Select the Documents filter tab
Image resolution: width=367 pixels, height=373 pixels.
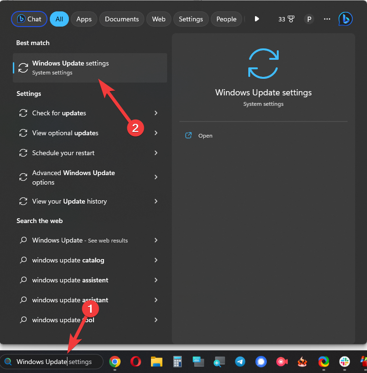tap(122, 19)
